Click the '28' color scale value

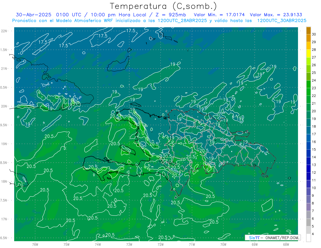point(314,49)
